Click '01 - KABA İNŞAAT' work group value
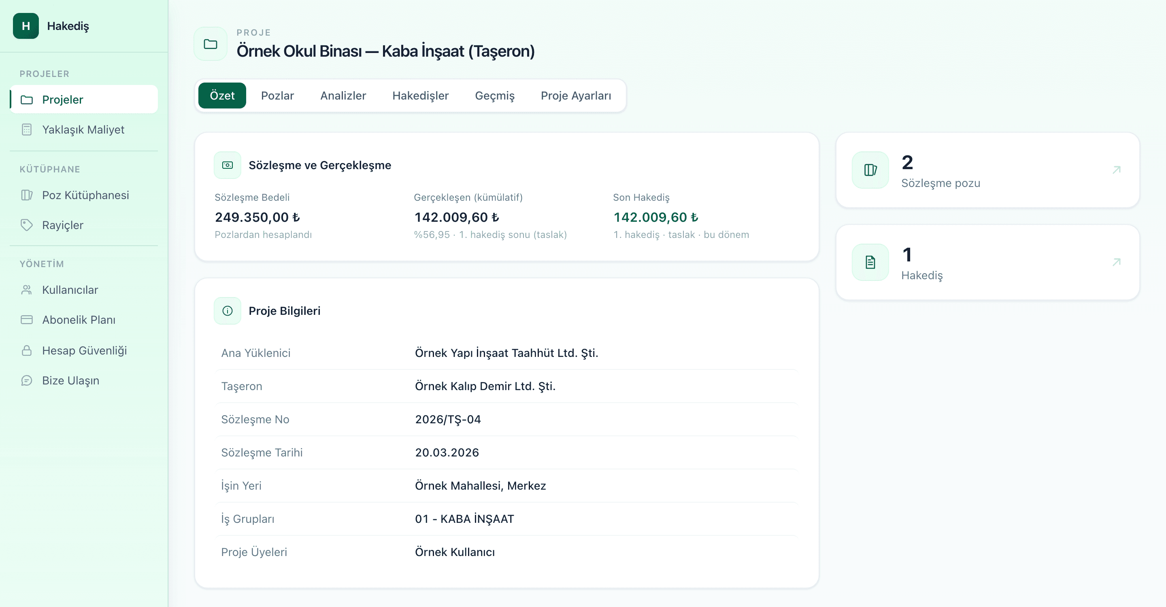This screenshot has height=607, width=1166. click(x=464, y=519)
